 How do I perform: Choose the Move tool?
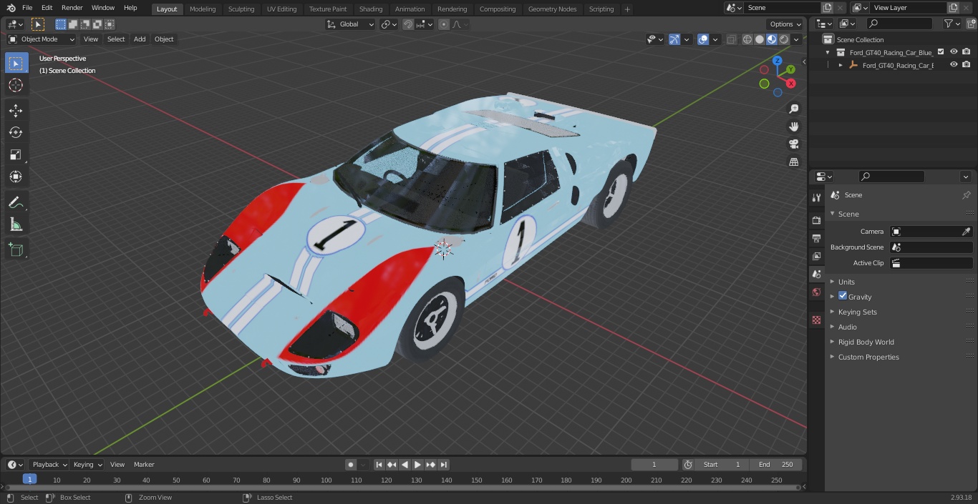pyautogui.click(x=16, y=110)
